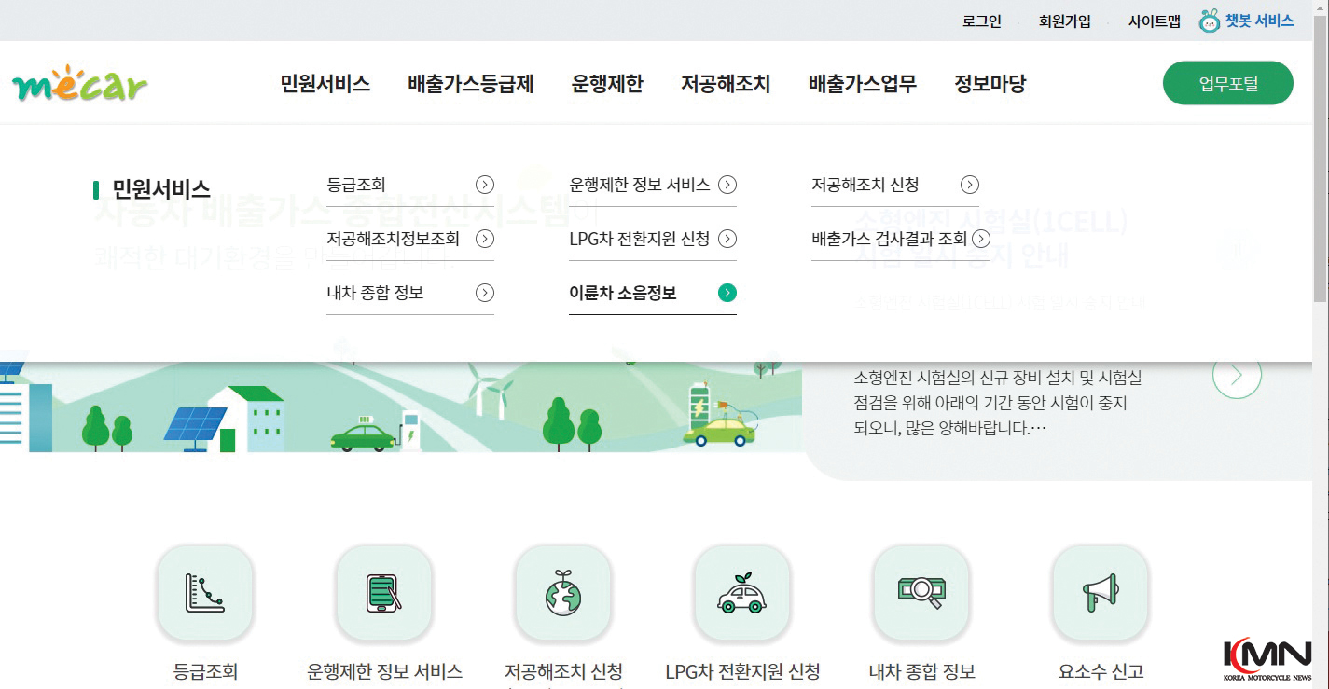1329x689 pixels.
Task: Select 저공해조치정보조회 in the submenu
Action: pyautogui.click(x=394, y=239)
